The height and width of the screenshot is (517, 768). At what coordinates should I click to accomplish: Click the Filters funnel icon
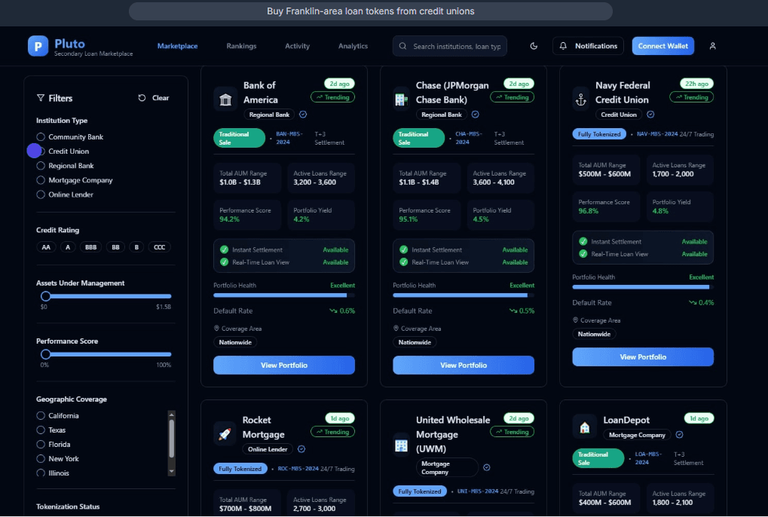pyautogui.click(x=41, y=98)
